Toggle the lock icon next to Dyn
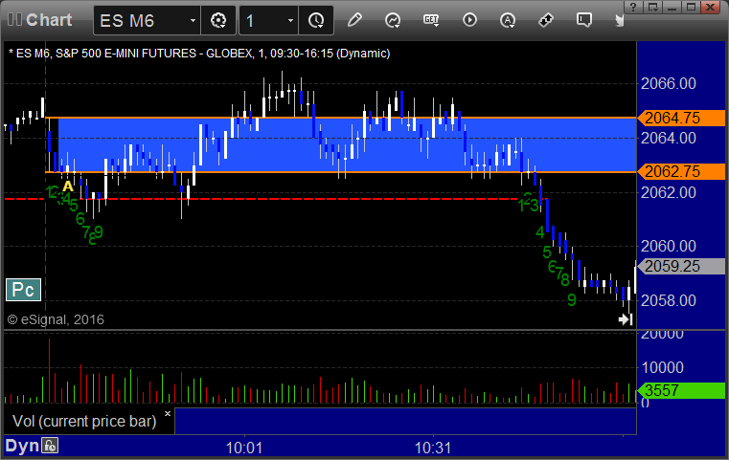This screenshot has height=460, width=729. click(x=50, y=446)
